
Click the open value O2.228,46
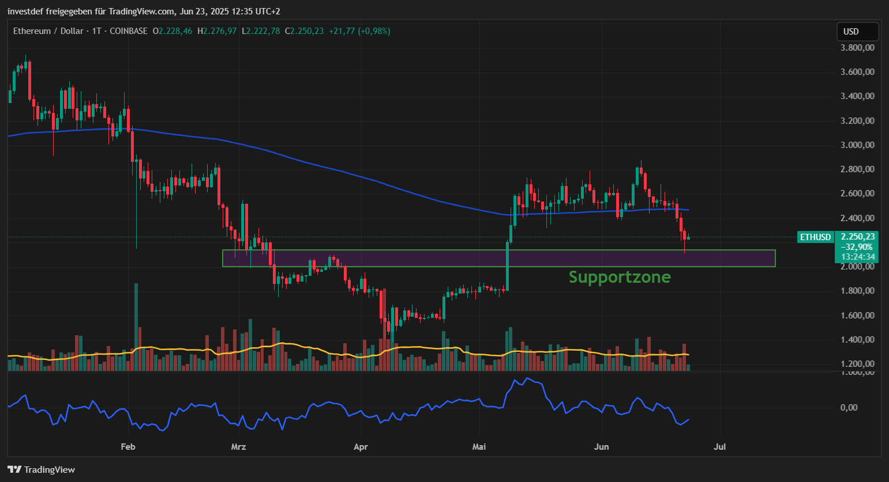point(172,31)
